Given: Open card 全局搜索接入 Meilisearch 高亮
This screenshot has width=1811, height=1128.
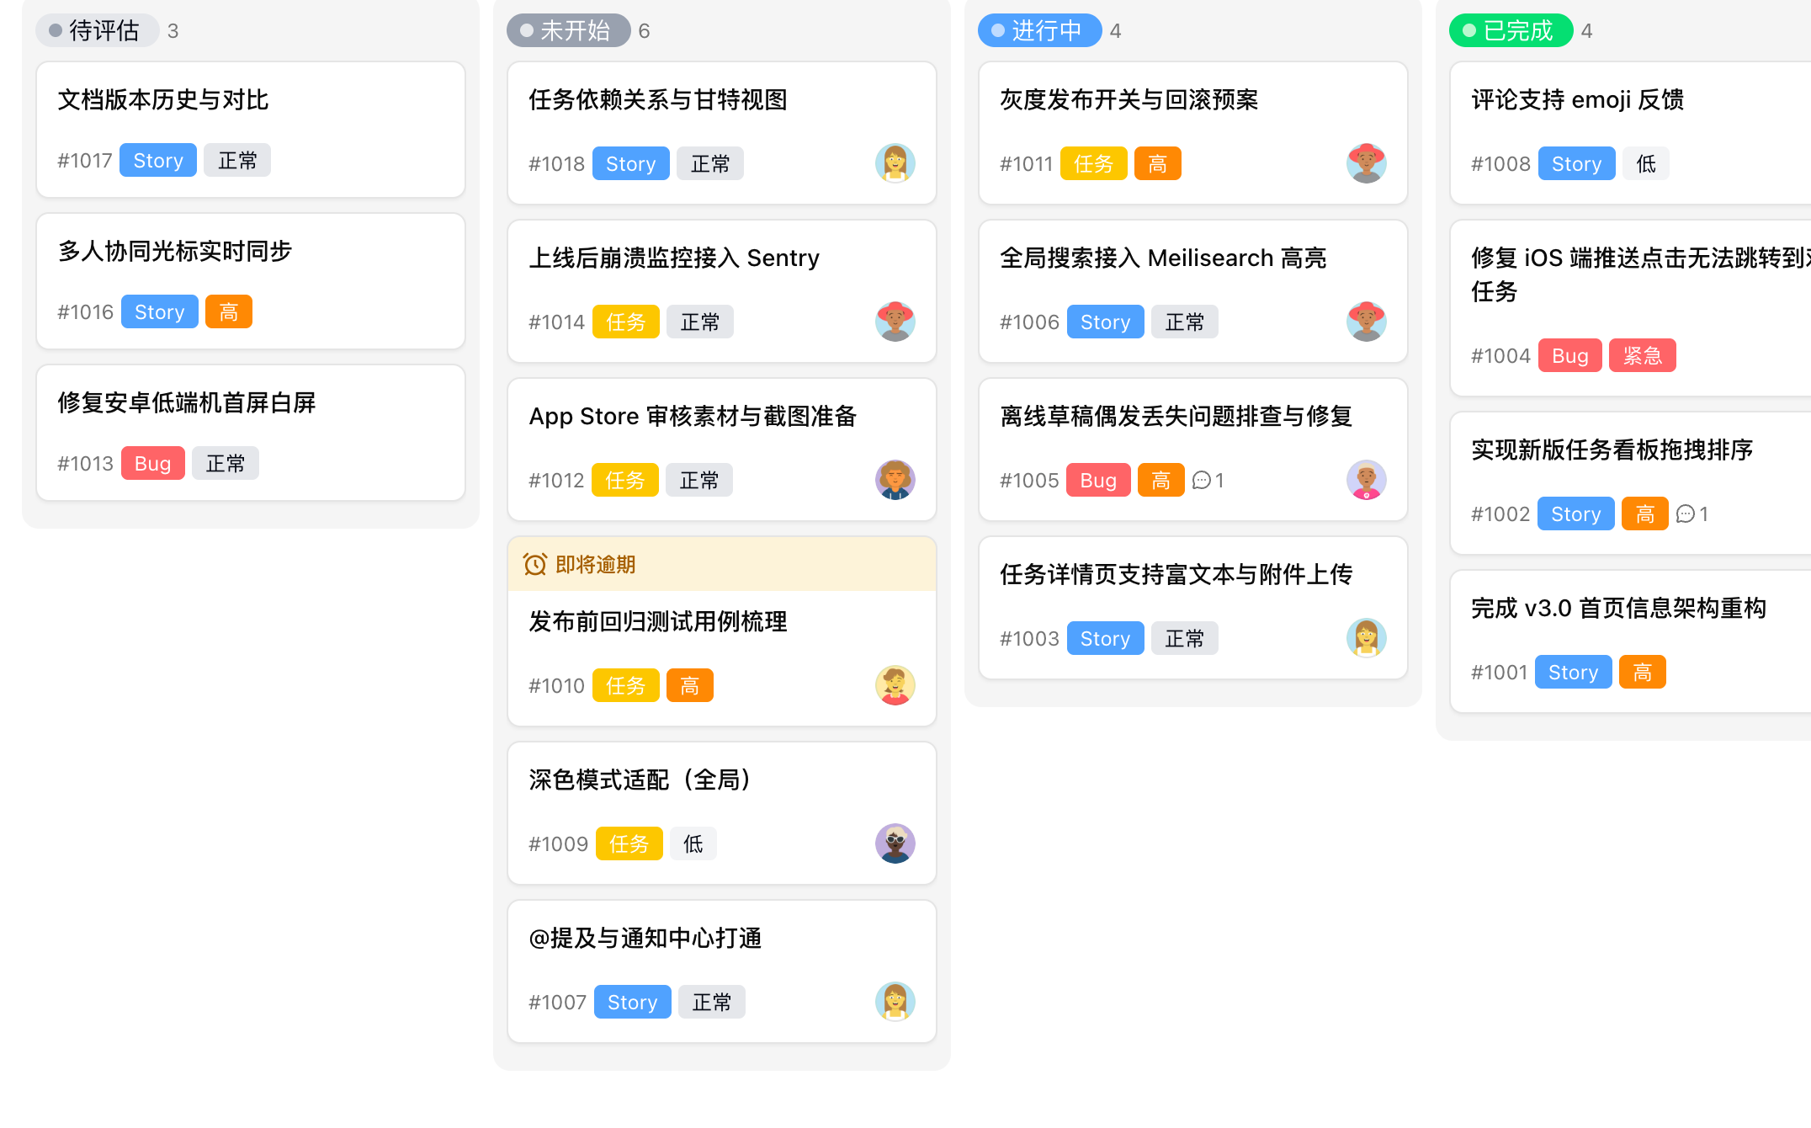Looking at the screenshot, I should click(x=1193, y=291).
